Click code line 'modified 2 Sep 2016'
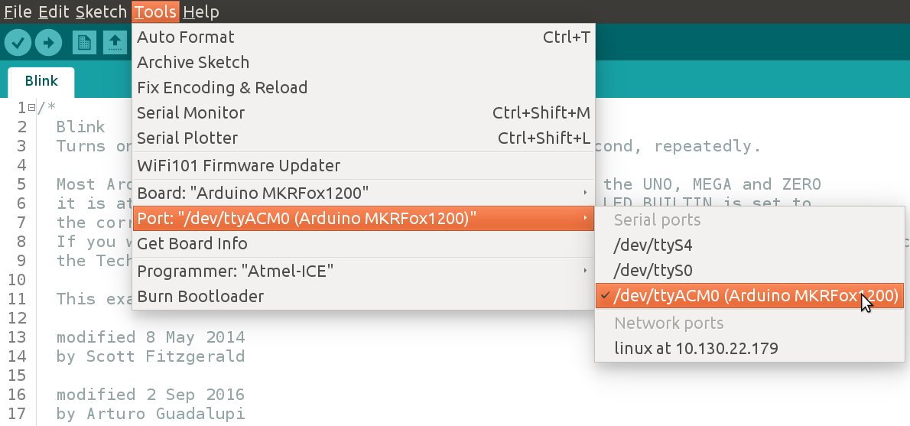The height and width of the screenshot is (426, 910). 151,395
